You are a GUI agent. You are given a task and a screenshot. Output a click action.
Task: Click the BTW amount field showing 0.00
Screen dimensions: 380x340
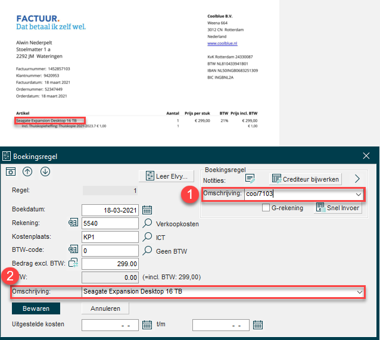(110, 277)
